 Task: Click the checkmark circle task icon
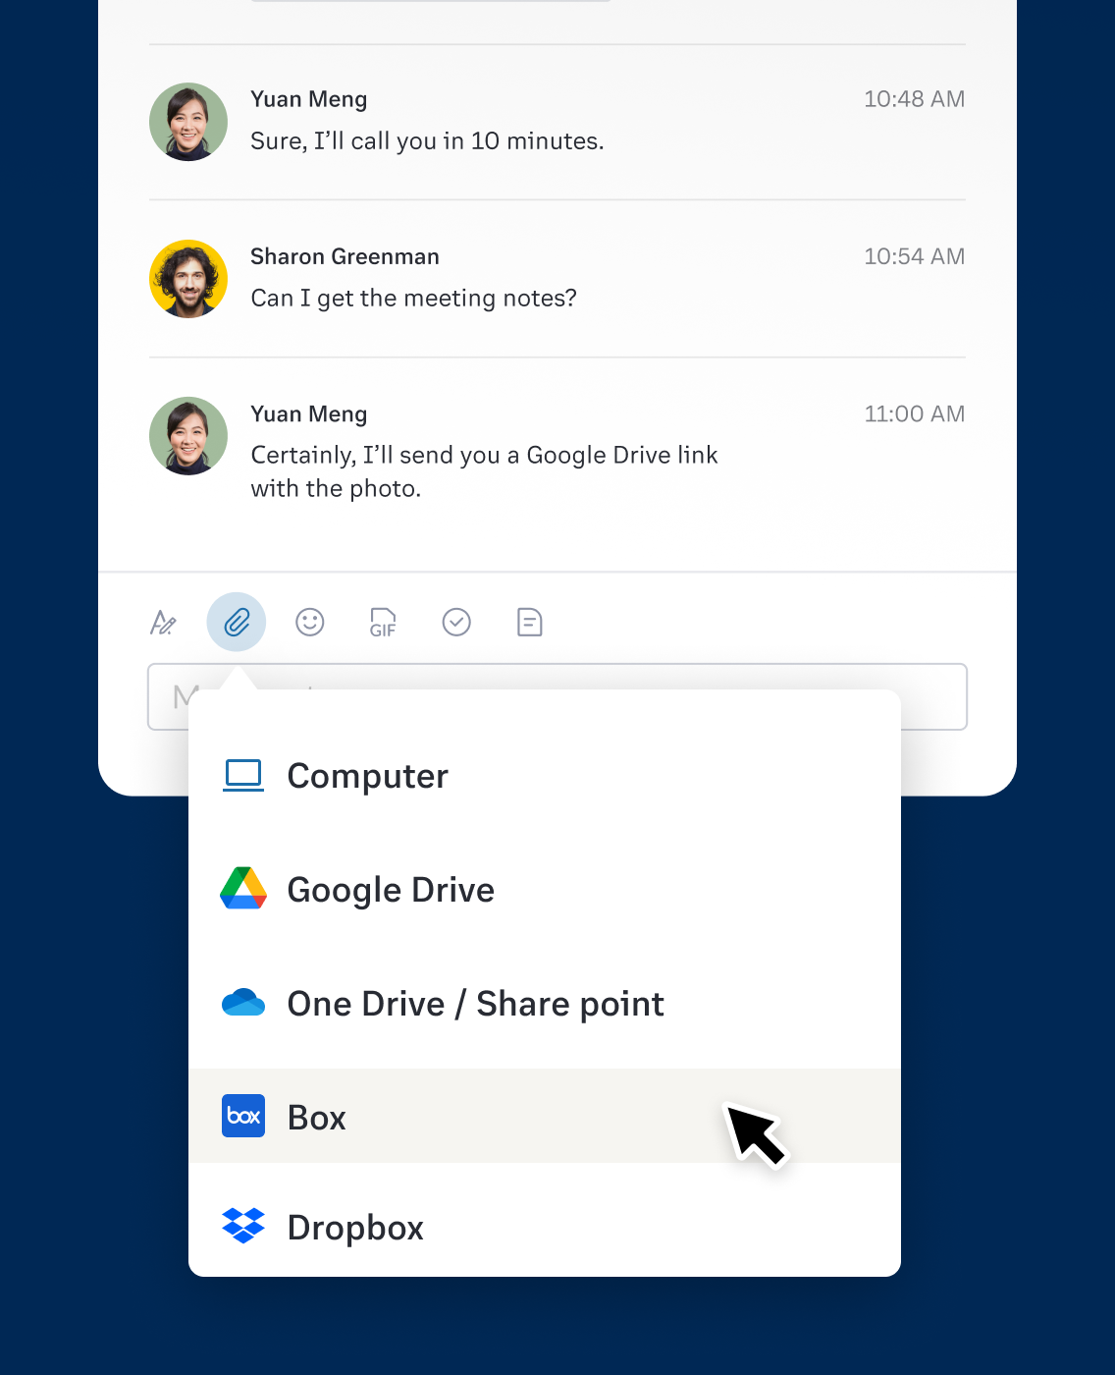point(456,623)
